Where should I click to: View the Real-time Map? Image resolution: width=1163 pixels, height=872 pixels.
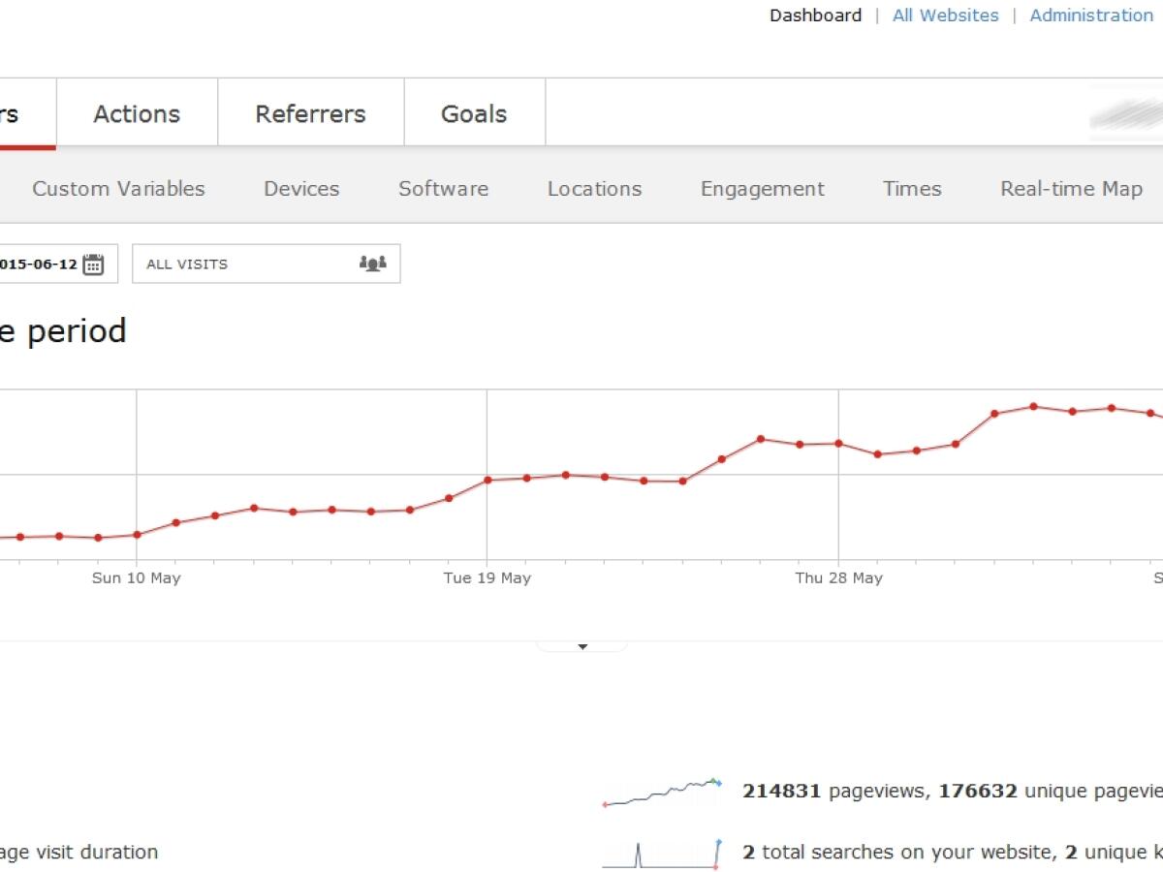[x=1071, y=189]
